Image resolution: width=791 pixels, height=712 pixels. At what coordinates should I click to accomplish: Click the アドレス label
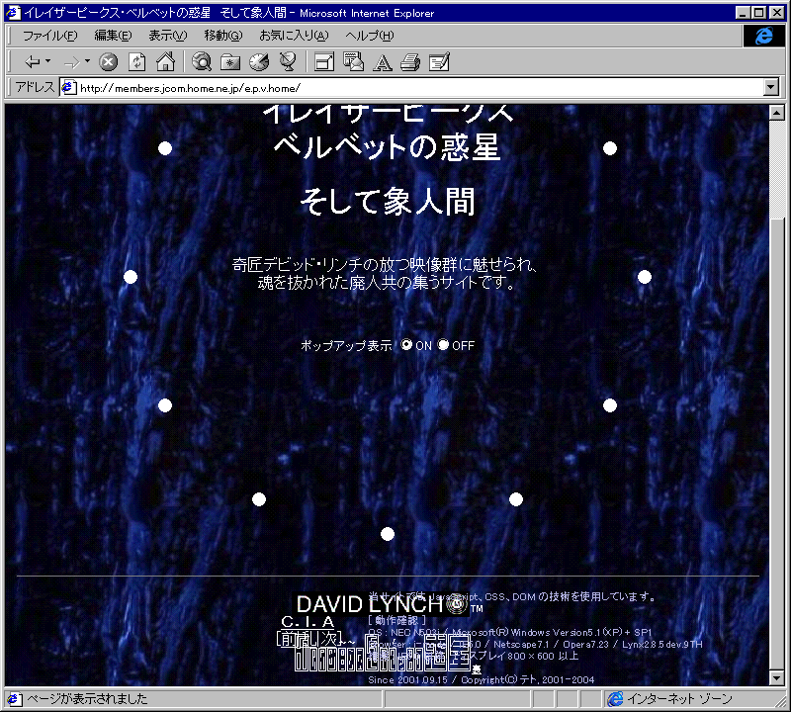35,87
